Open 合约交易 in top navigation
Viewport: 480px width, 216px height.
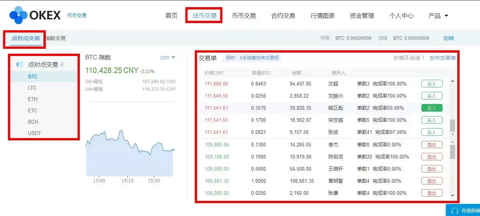283,16
